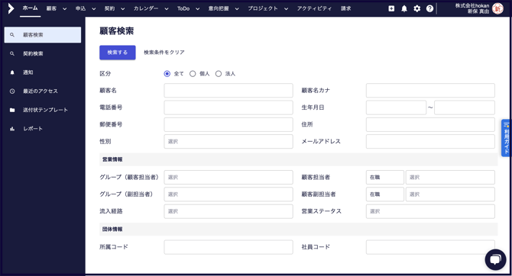
Task: Click the 所属コード input field
Action: pyautogui.click(x=228, y=247)
